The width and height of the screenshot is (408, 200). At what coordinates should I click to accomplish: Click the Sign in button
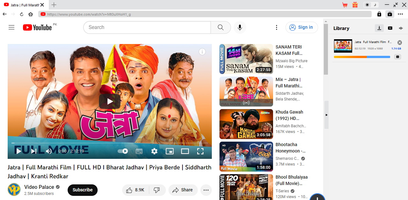[x=301, y=27]
